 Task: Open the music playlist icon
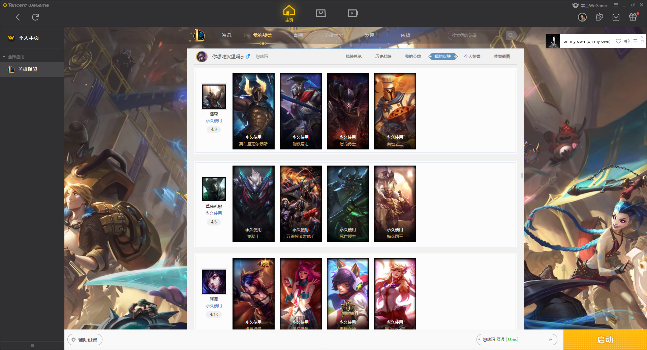click(x=635, y=41)
